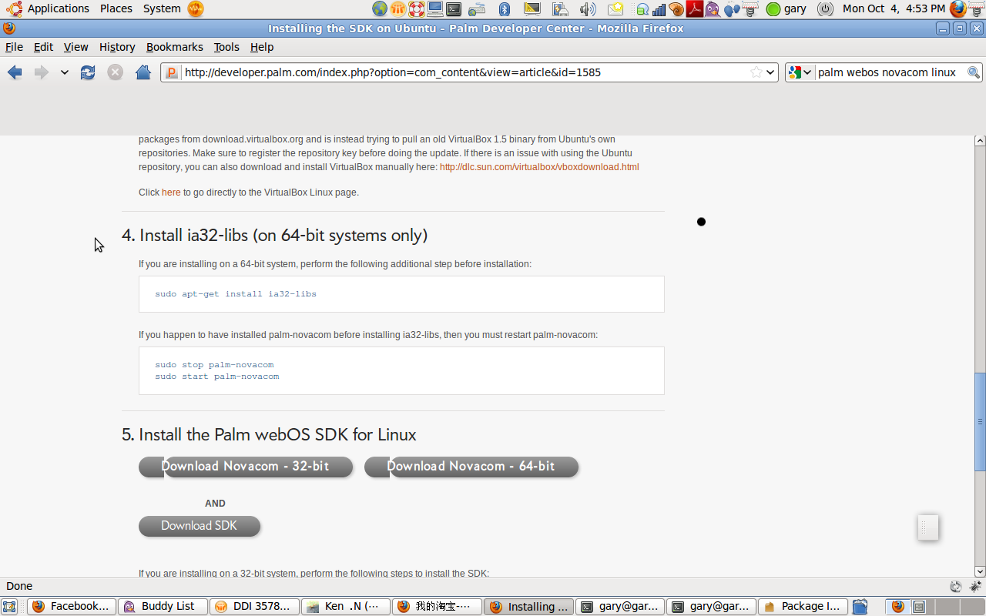Click the power shutdown icon
Viewport: 986px width, 616px height.
[x=825, y=9]
